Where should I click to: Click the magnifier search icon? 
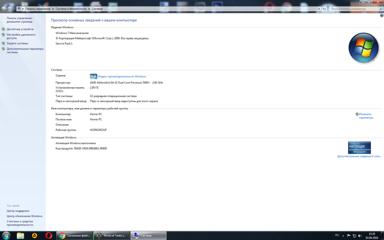point(381,9)
